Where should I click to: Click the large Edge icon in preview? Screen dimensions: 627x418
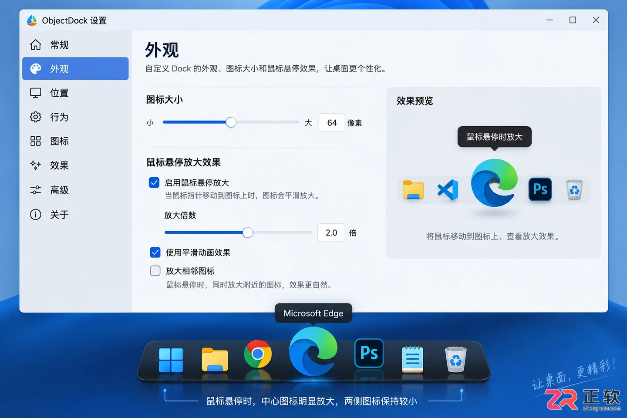click(x=494, y=182)
